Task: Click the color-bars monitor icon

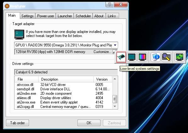Action: [x=142, y=57]
